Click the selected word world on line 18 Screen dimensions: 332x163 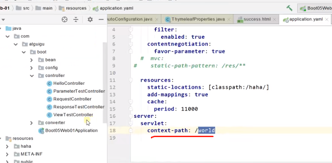207,130
